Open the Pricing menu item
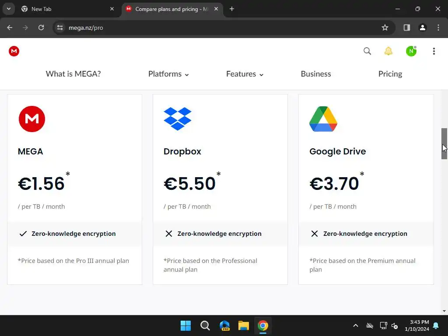The width and height of the screenshot is (448, 336). 390,74
